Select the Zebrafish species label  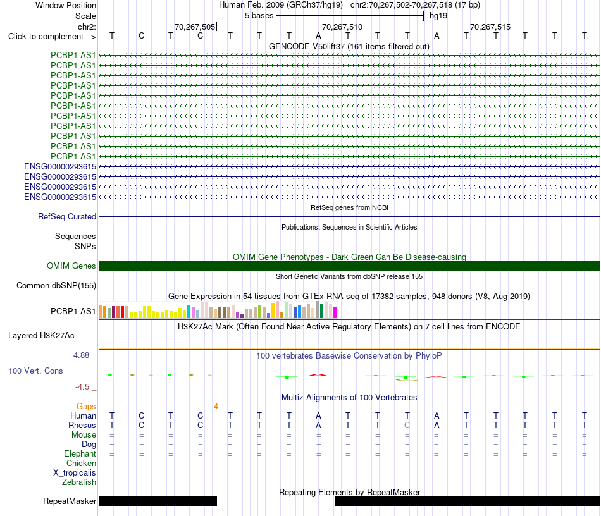[79, 482]
